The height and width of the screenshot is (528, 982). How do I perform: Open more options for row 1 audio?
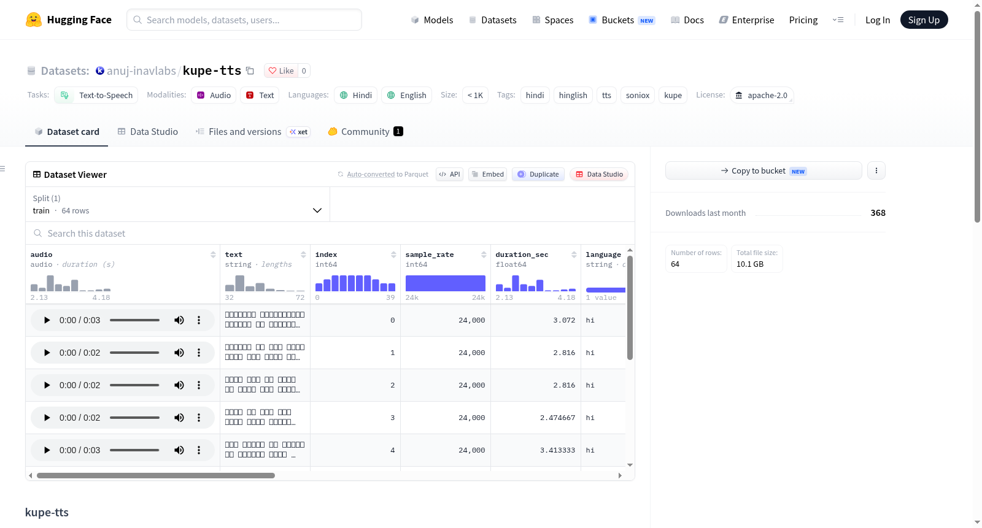tap(199, 353)
